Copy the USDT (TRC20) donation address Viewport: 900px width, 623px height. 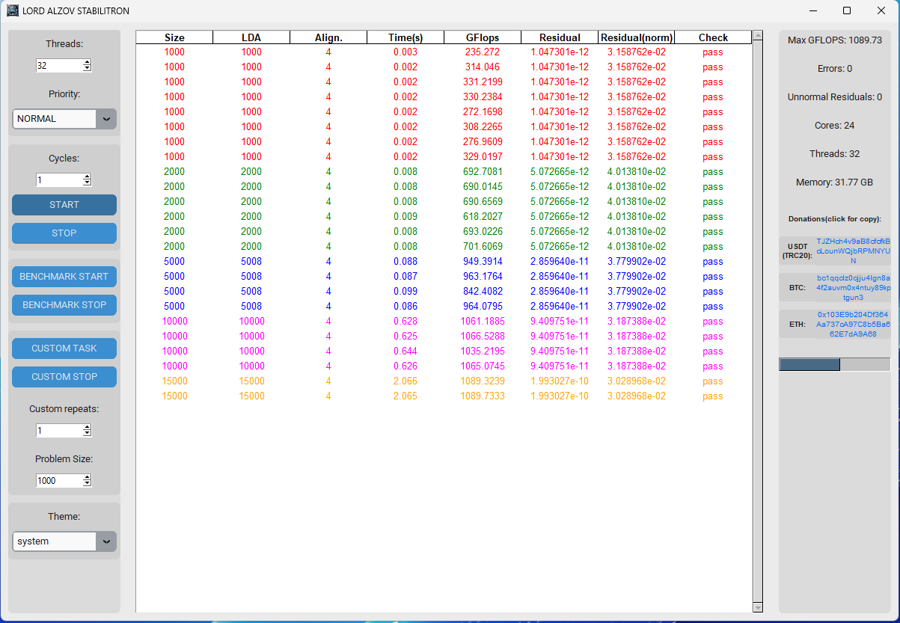pos(853,251)
